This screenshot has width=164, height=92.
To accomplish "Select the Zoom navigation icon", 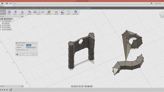I will [80, 86].
